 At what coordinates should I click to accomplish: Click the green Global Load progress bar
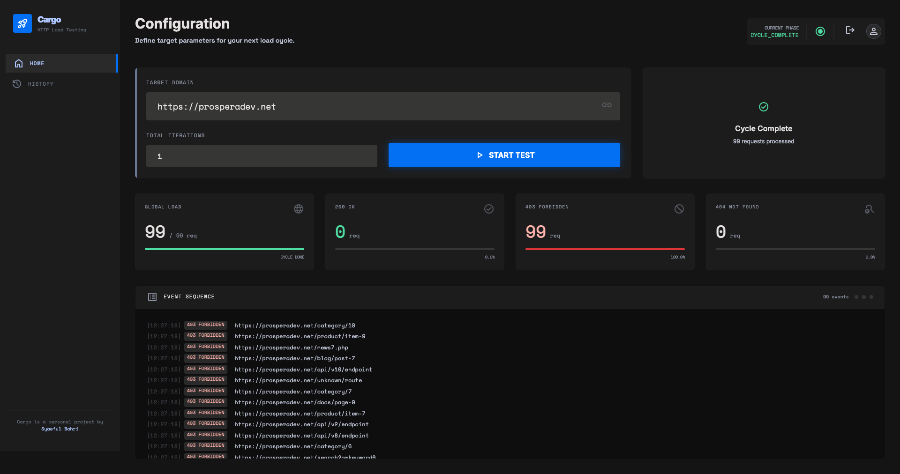[x=225, y=249]
